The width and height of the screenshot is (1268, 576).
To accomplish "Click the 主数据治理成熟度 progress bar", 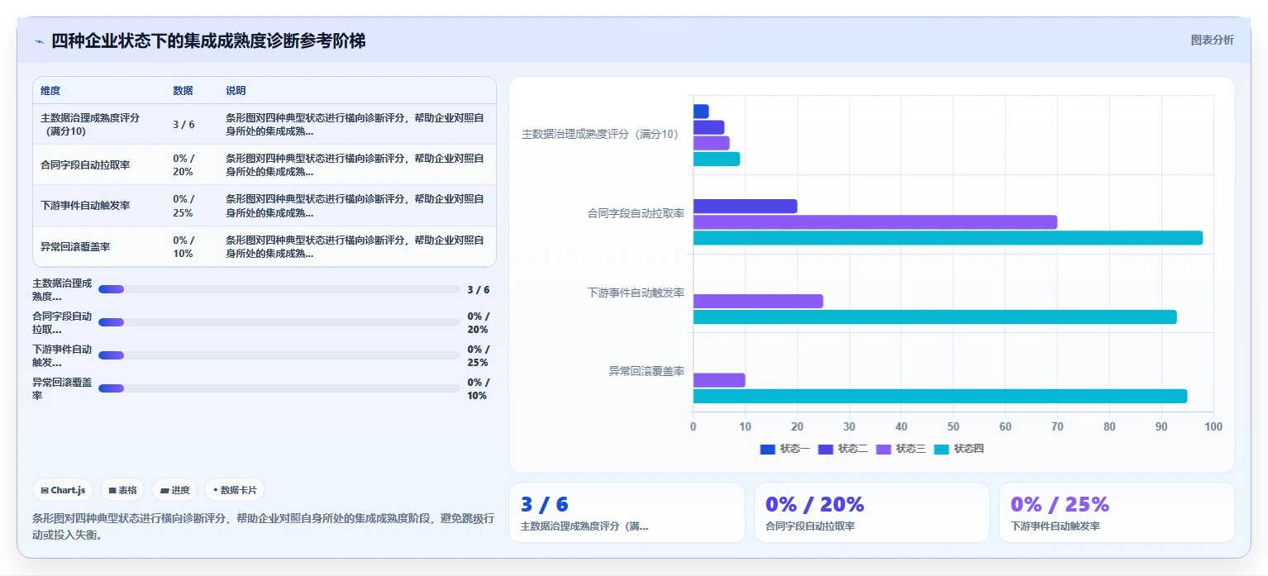I will click(279, 289).
